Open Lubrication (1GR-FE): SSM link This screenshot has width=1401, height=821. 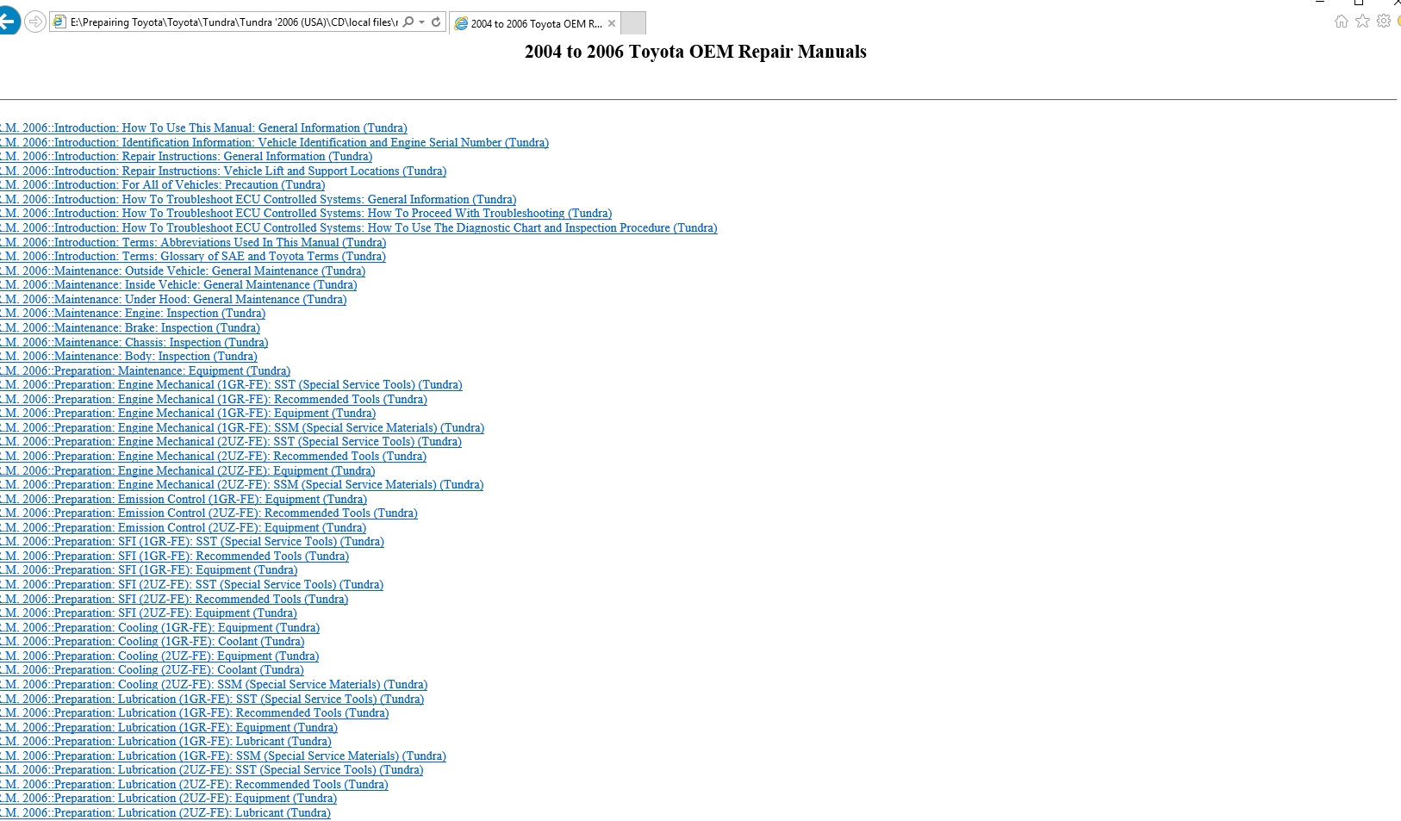click(223, 756)
